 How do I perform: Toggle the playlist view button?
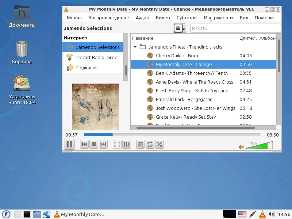[141, 144]
